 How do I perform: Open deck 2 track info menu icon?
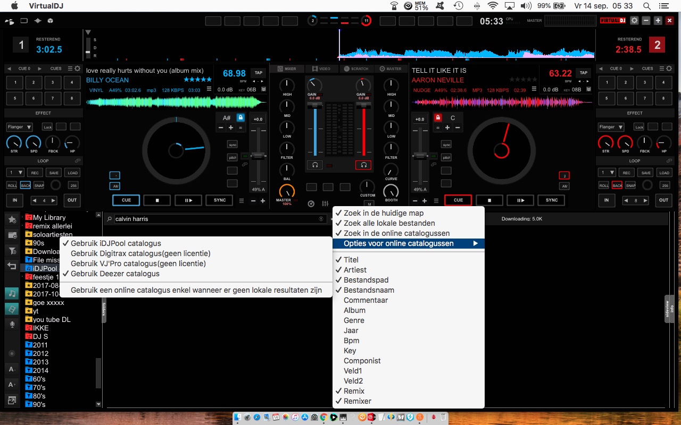tap(535, 89)
